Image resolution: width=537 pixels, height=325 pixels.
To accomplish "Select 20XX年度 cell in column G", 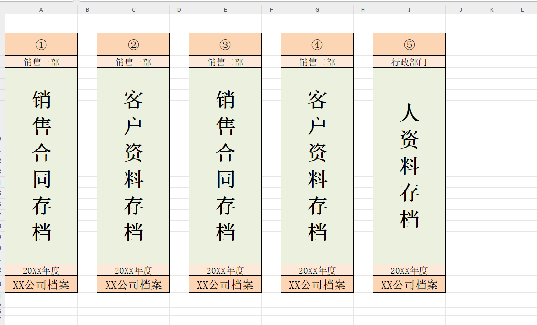I will click(317, 270).
